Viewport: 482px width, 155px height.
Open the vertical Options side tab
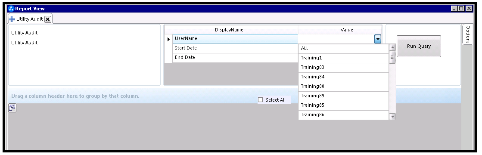coord(468,34)
